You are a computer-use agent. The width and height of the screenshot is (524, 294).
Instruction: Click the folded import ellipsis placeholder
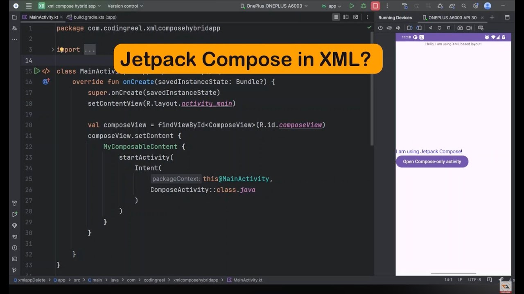coord(89,49)
